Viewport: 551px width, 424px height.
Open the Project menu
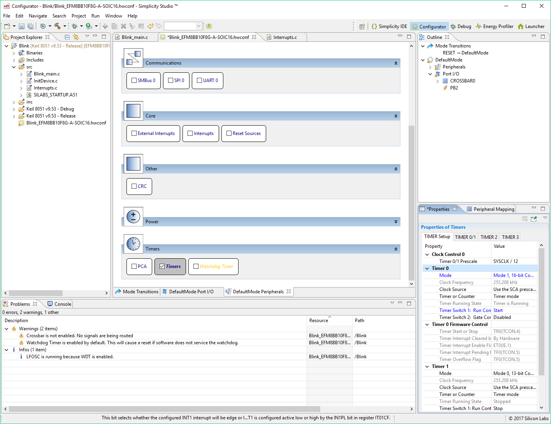point(79,16)
